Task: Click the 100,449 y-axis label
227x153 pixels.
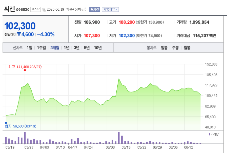Action: point(211,96)
